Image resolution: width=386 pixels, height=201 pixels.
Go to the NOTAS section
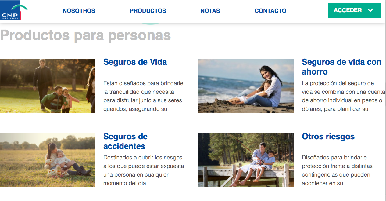click(x=210, y=11)
